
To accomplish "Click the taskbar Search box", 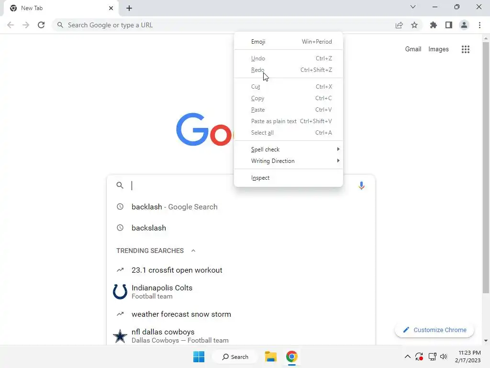I will point(235,356).
